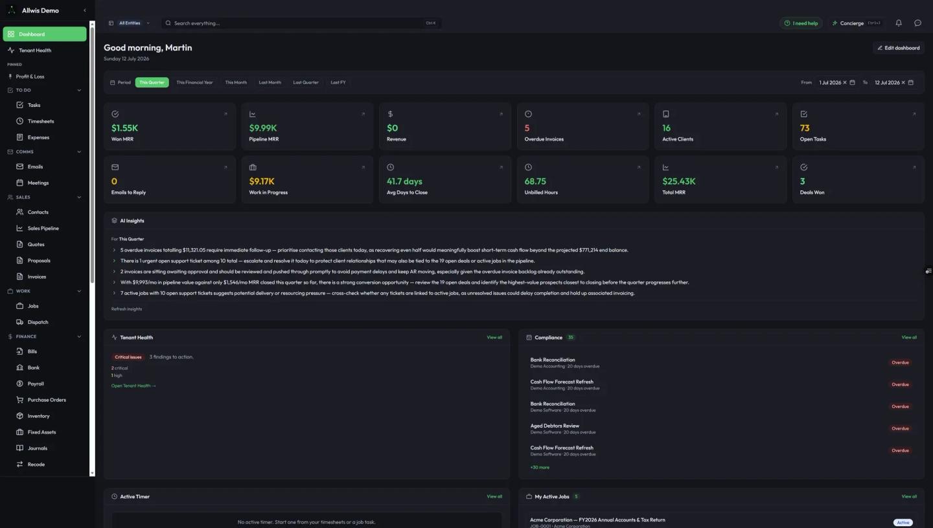Expand the 5 overdue invoices insight
933x528 pixels.
(114, 250)
